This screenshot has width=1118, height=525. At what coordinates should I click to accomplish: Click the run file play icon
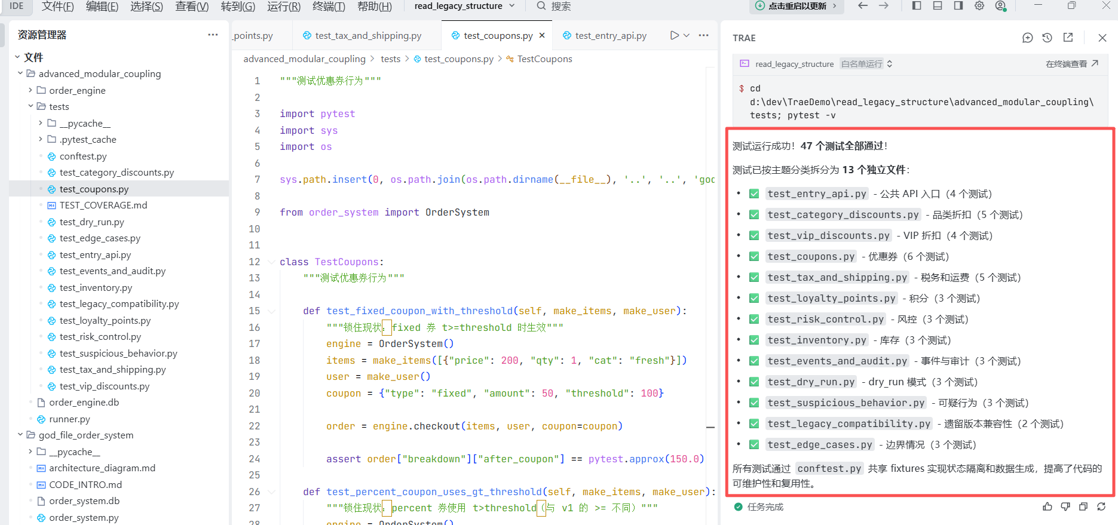tap(674, 35)
